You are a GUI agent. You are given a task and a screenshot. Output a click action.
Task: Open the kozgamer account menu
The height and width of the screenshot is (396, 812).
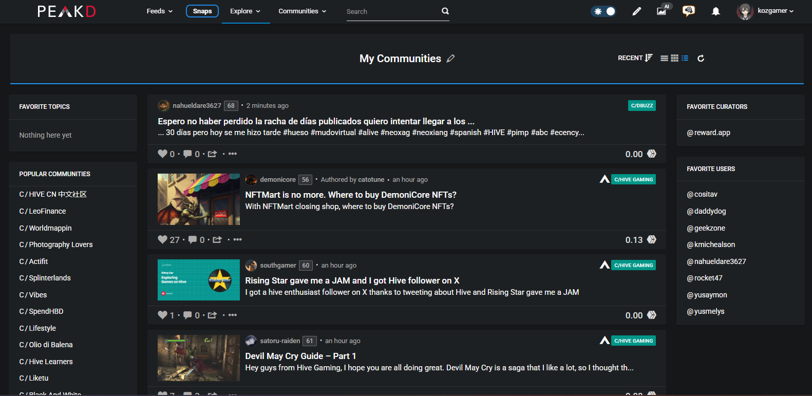pos(776,11)
